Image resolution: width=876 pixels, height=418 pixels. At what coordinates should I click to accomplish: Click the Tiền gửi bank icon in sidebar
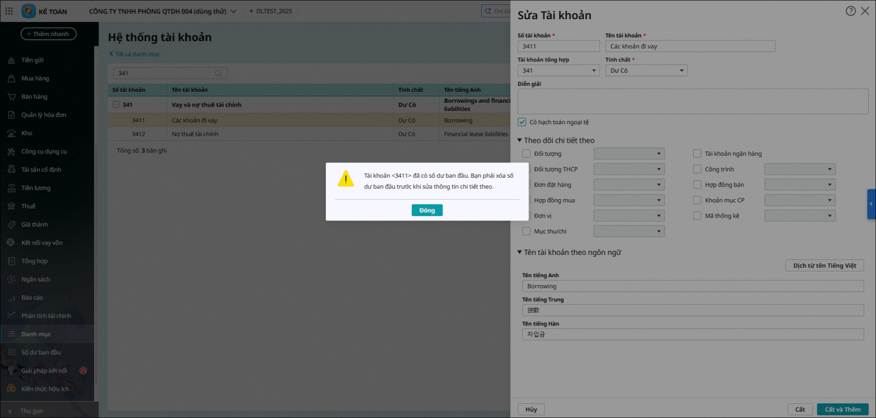11,60
